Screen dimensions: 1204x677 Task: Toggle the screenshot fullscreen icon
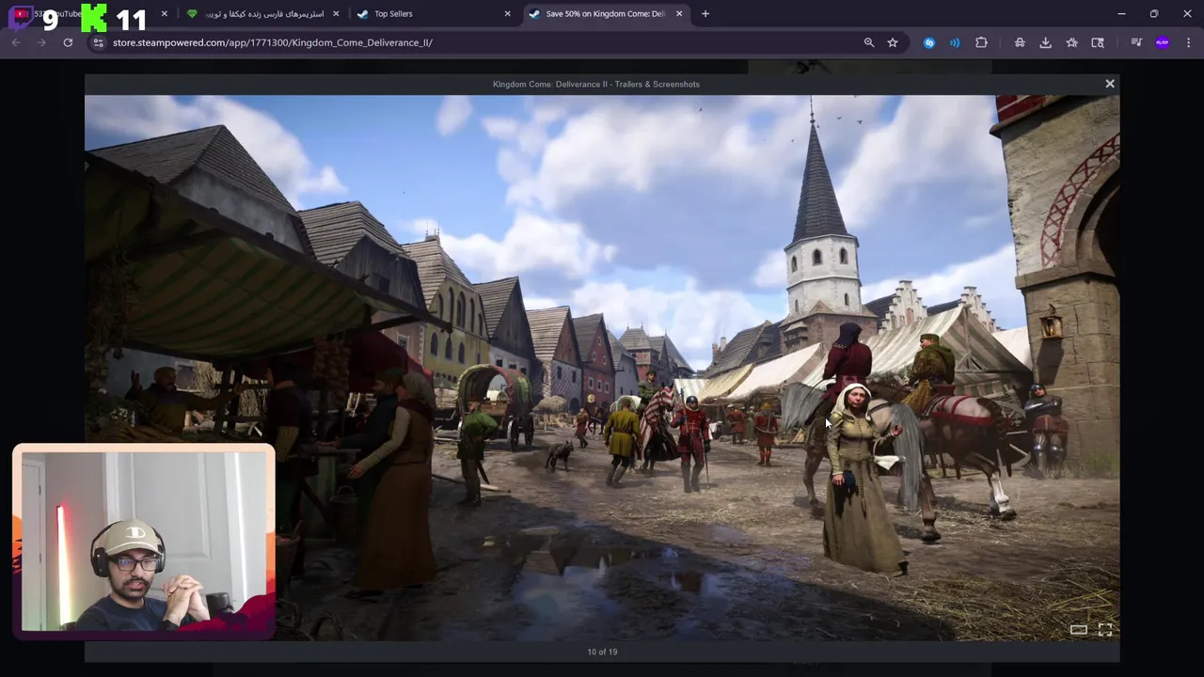point(1105,630)
